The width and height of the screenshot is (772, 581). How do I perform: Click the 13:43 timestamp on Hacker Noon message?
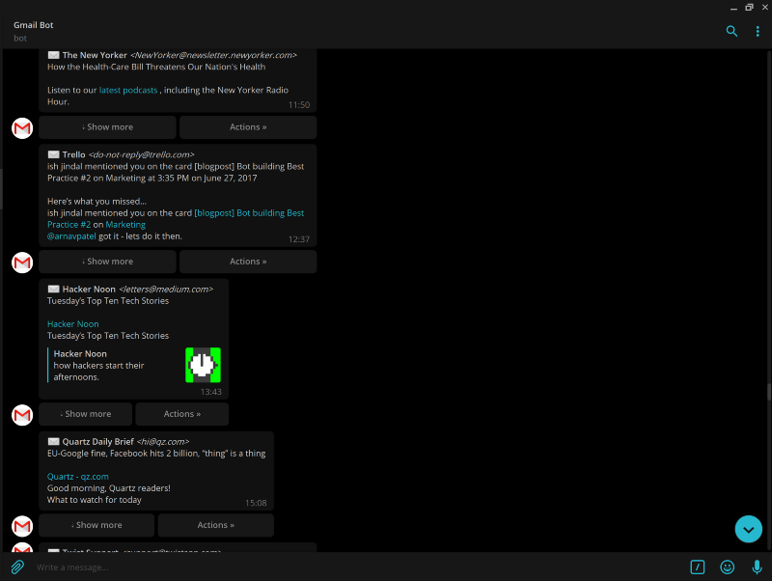click(210, 392)
